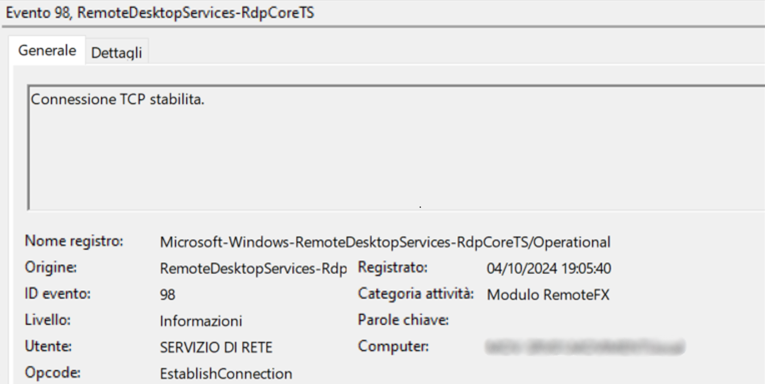Select the Modulo RemoteFX category value
Viewport: 765px width, 384px height.
tap(548, 295)
